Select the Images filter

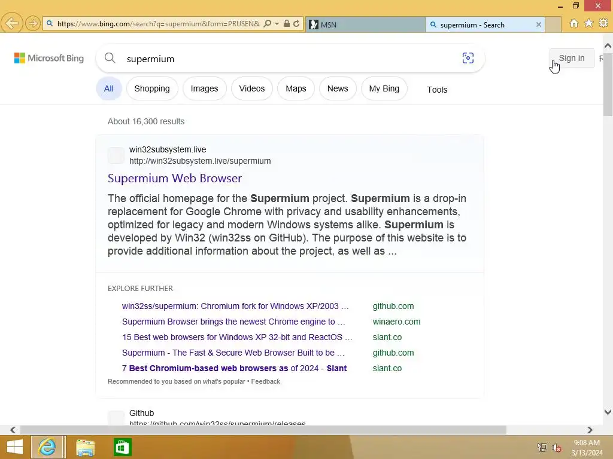(205, 88)
